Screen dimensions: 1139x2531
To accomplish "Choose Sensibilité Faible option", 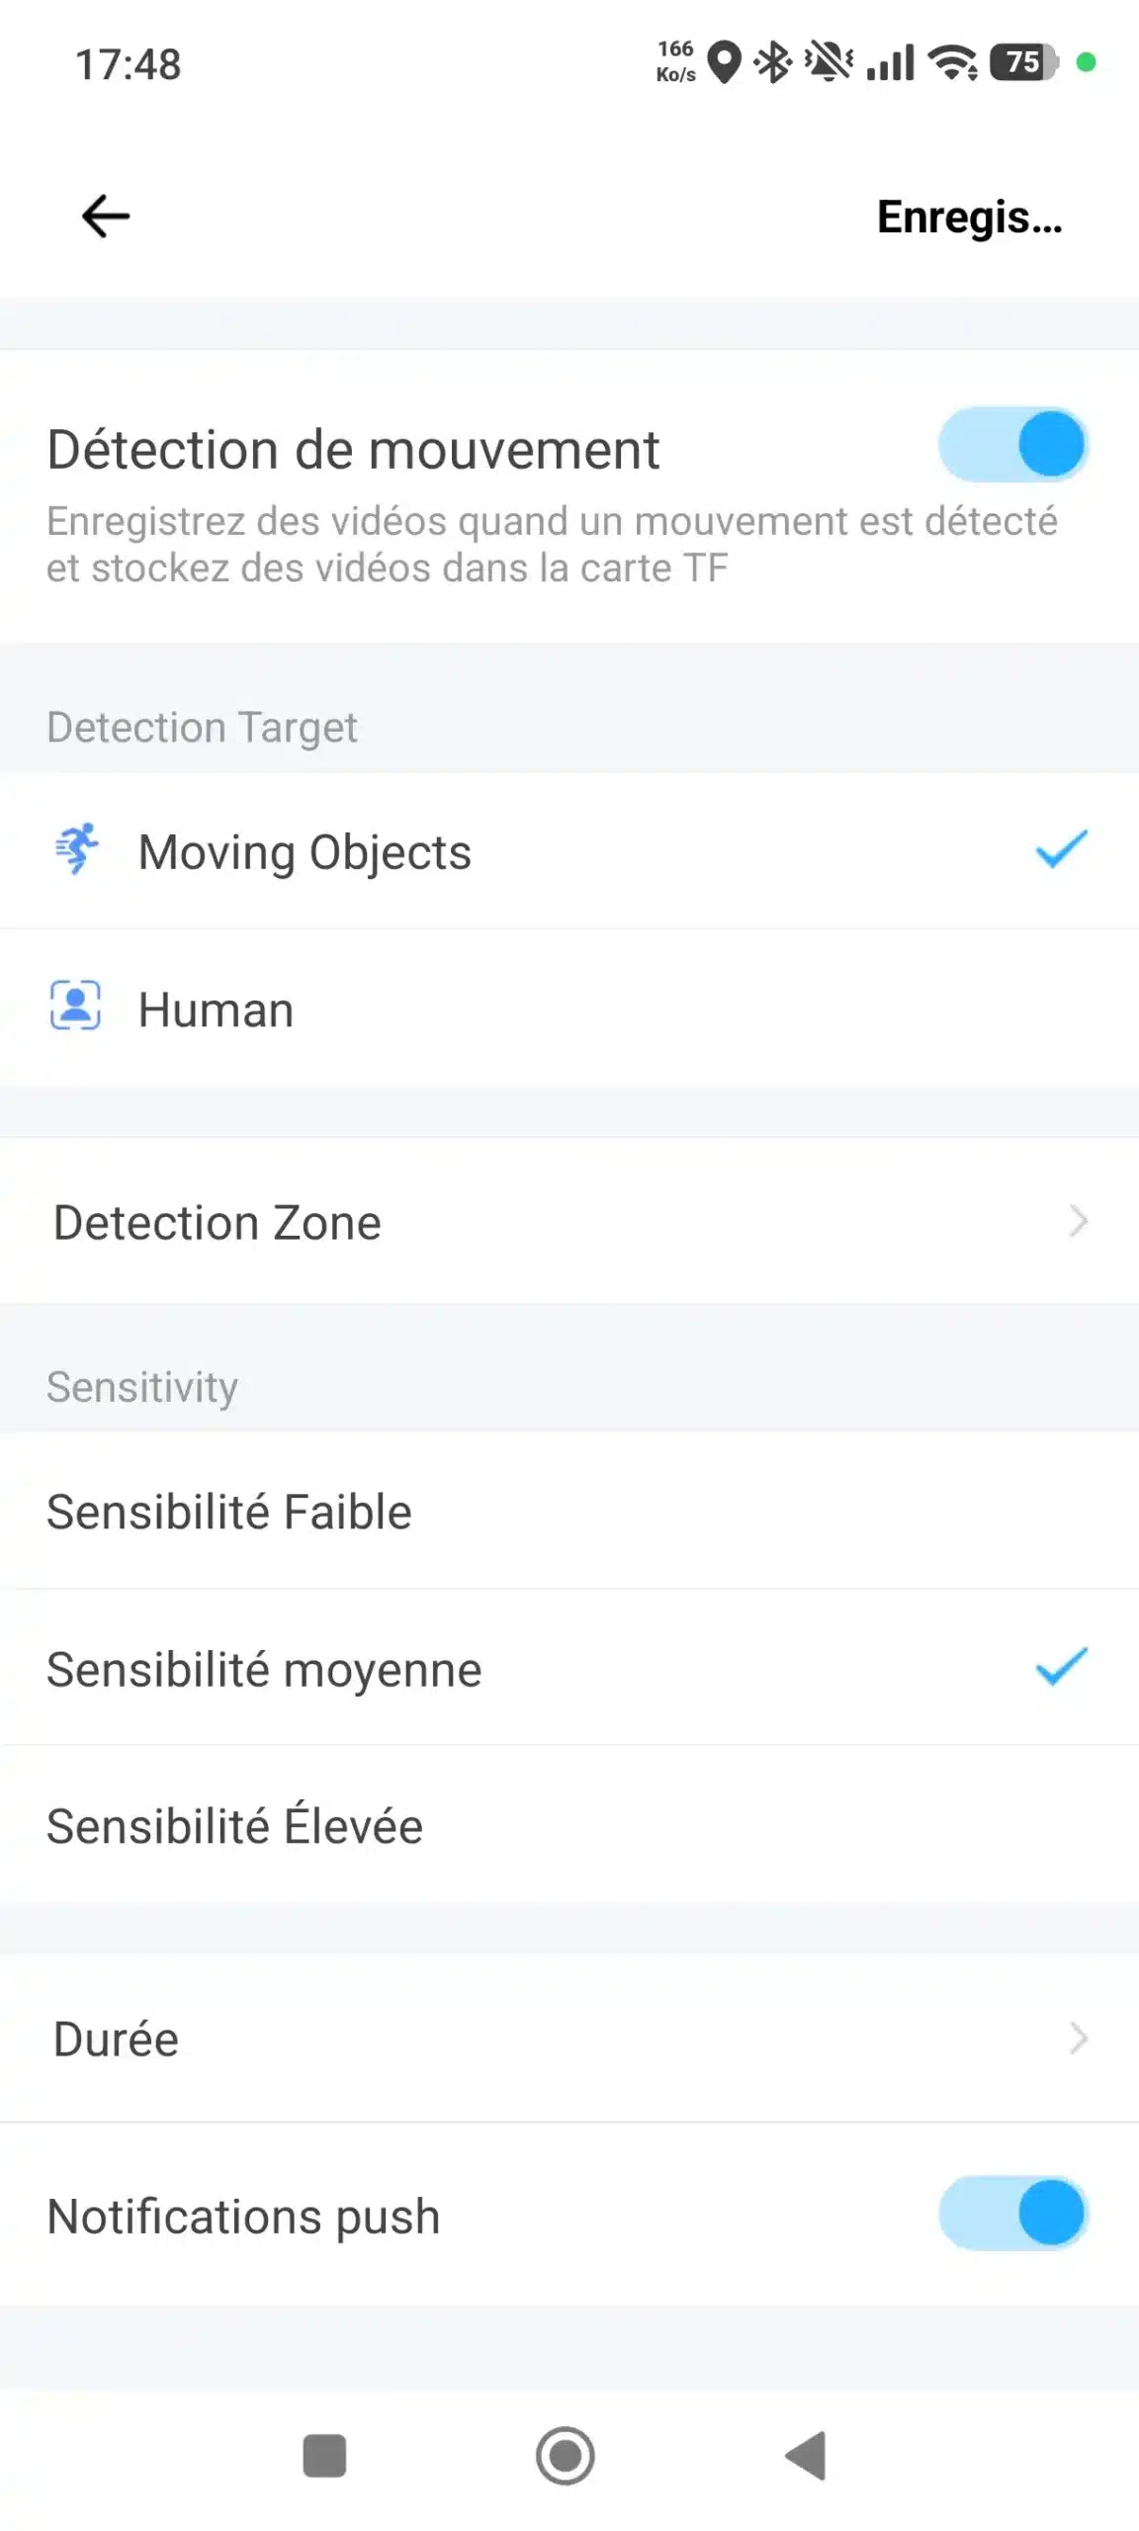I will click(229, 1513).
